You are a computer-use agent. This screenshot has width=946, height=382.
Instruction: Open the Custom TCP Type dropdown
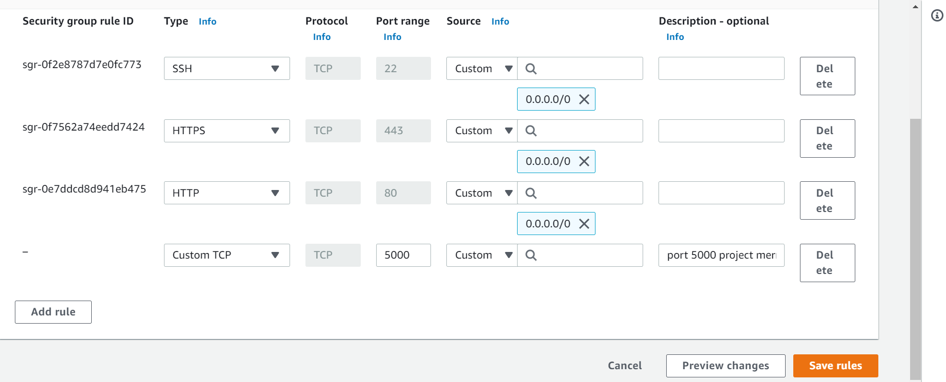[x=227, y=255]
